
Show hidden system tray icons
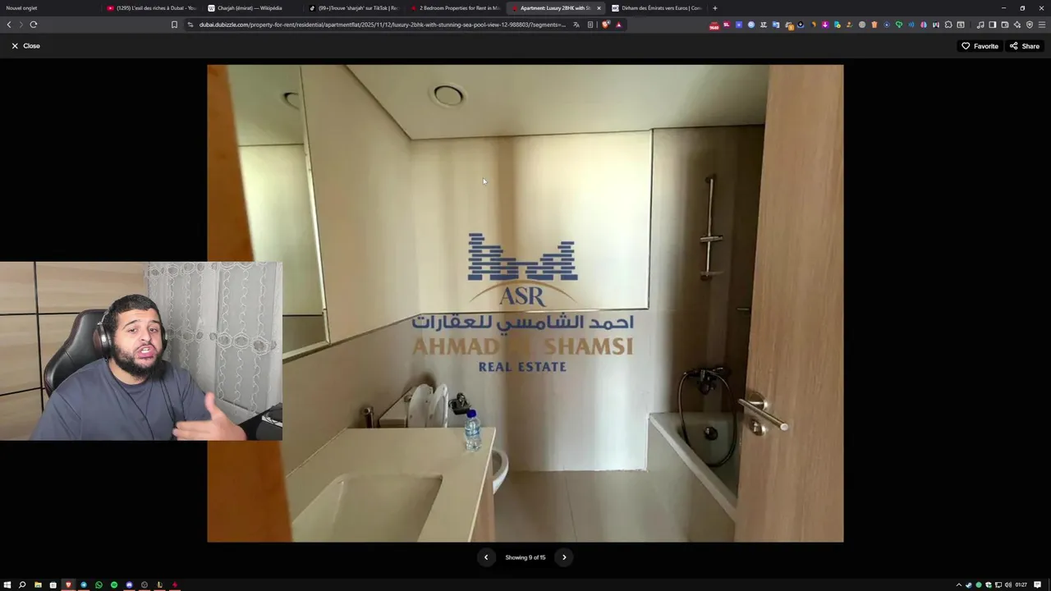[959, 585]
